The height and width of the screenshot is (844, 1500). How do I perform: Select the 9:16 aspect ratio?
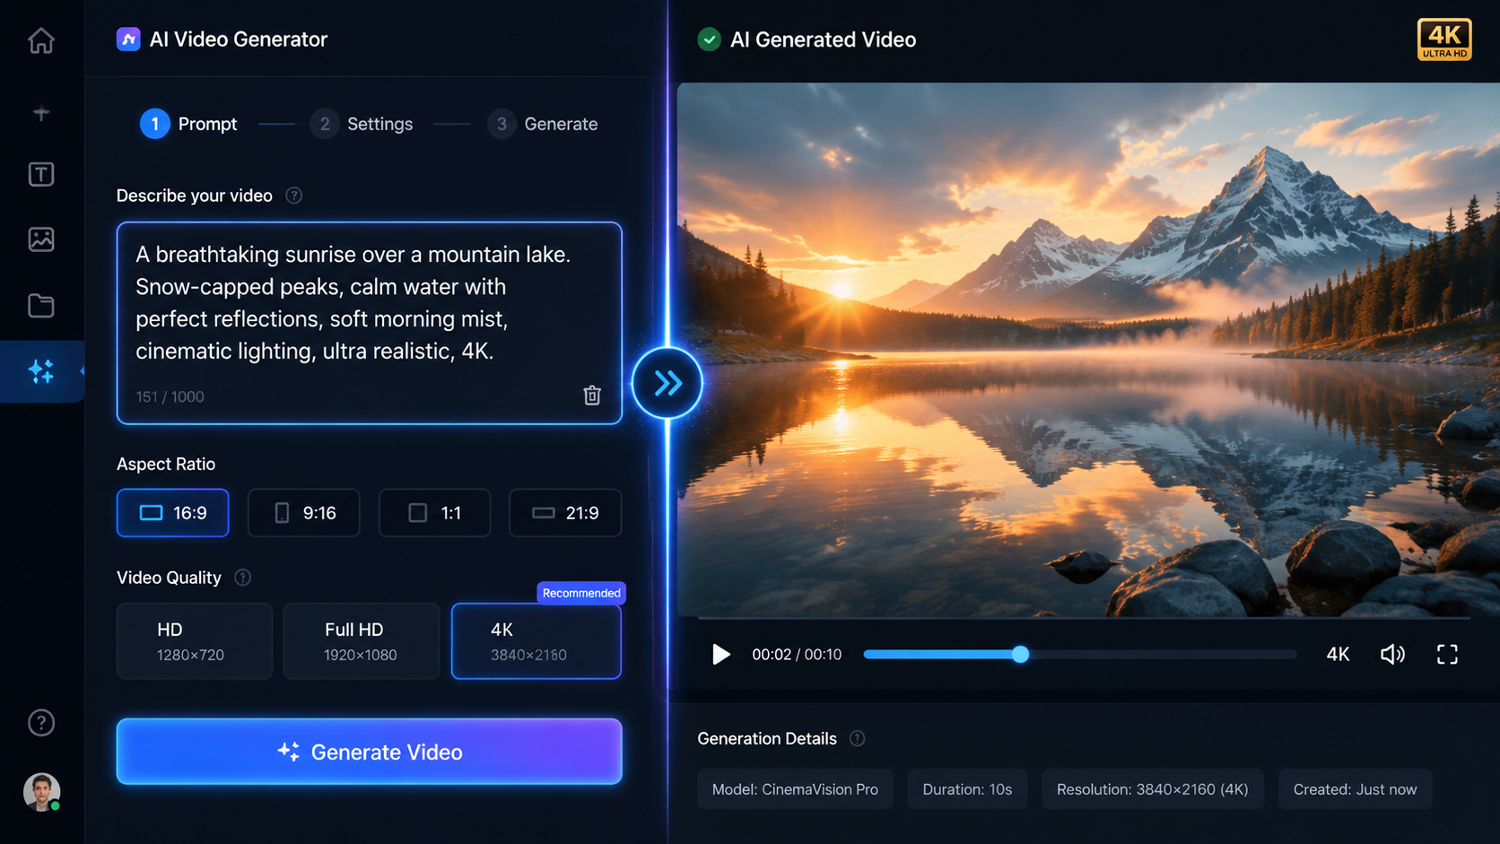coord(304,513)
